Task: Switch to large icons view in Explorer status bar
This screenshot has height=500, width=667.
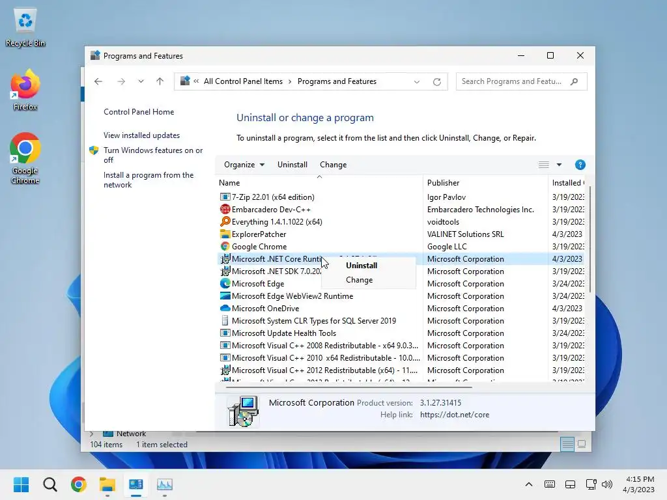Action: (582, 444)
